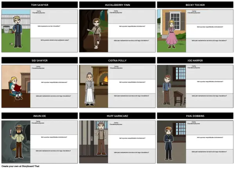Select Sid Sawyer reading in chair illustration
The height and width of the screenshot is (169, 235).
pos(16,86)
